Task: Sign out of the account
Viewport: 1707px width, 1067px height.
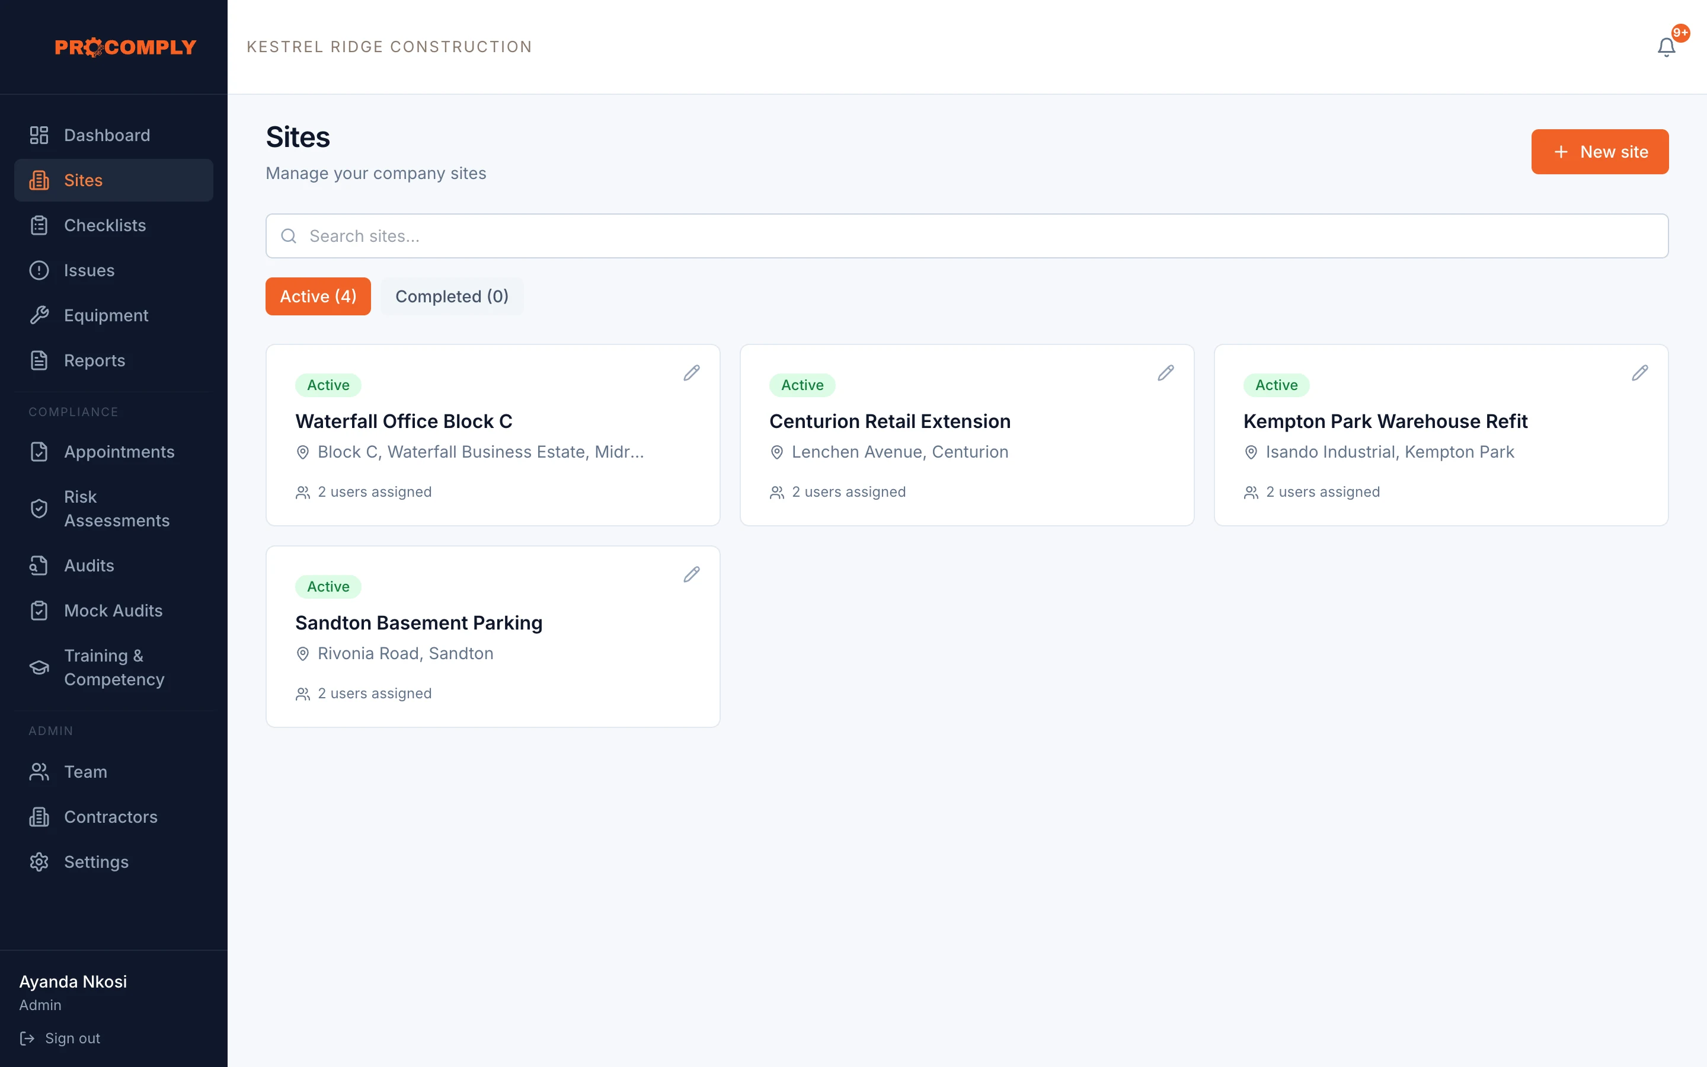Action: (60, 1038)
